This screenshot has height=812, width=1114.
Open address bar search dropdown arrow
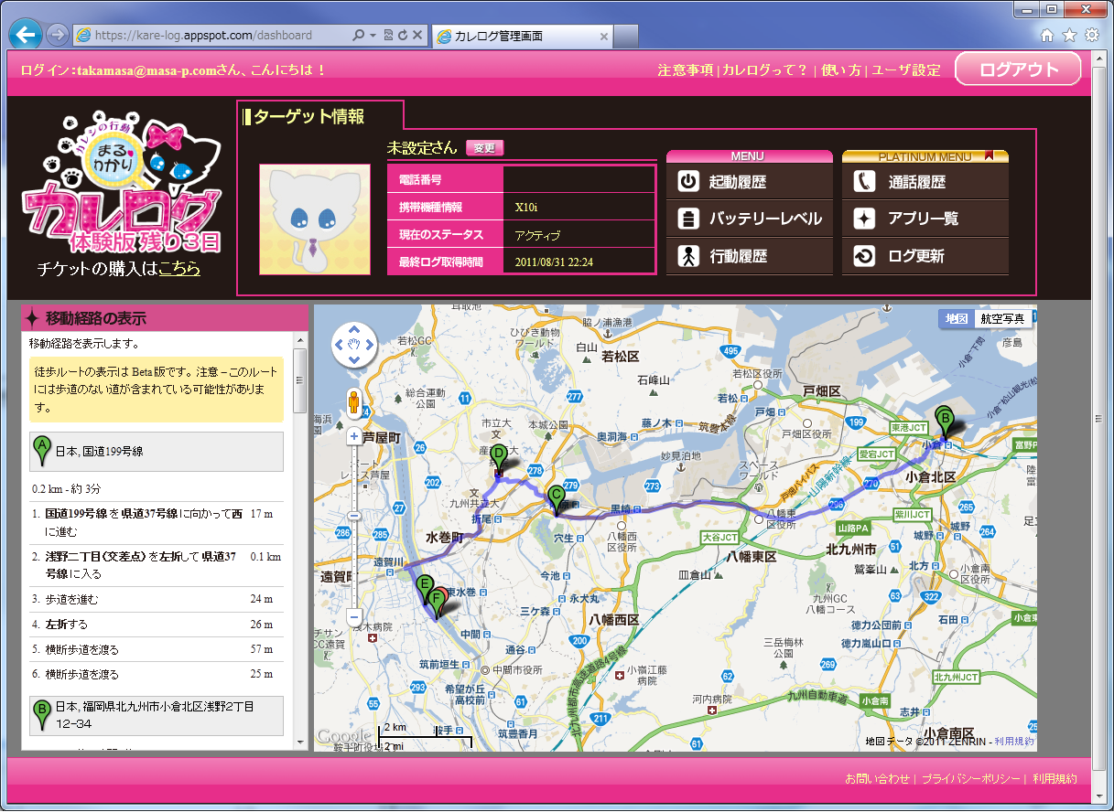[373, 36]
